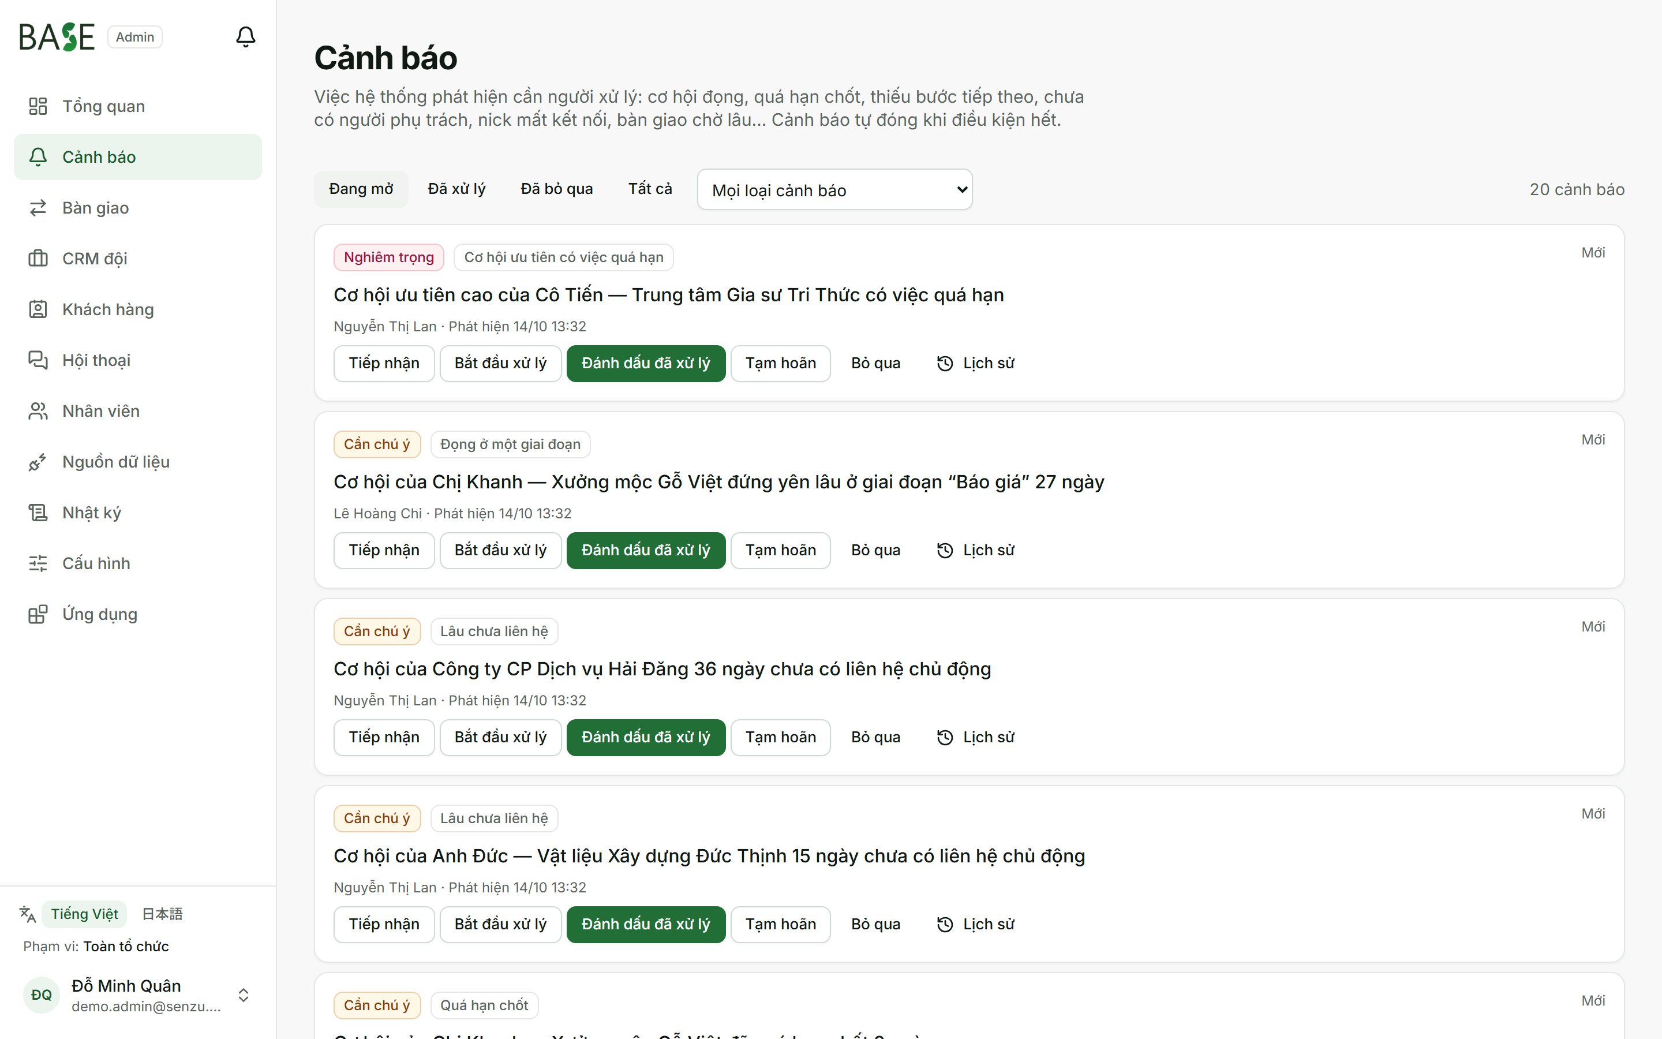The width and height of the screenshot is (1662, 1039).
Task: Open Tổng quan dashboard icon
Action: (38, 107)
